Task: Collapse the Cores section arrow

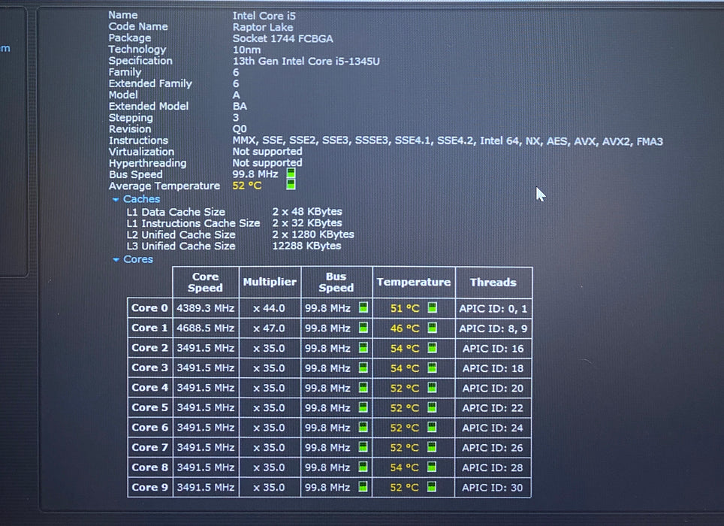Action: 116,259
